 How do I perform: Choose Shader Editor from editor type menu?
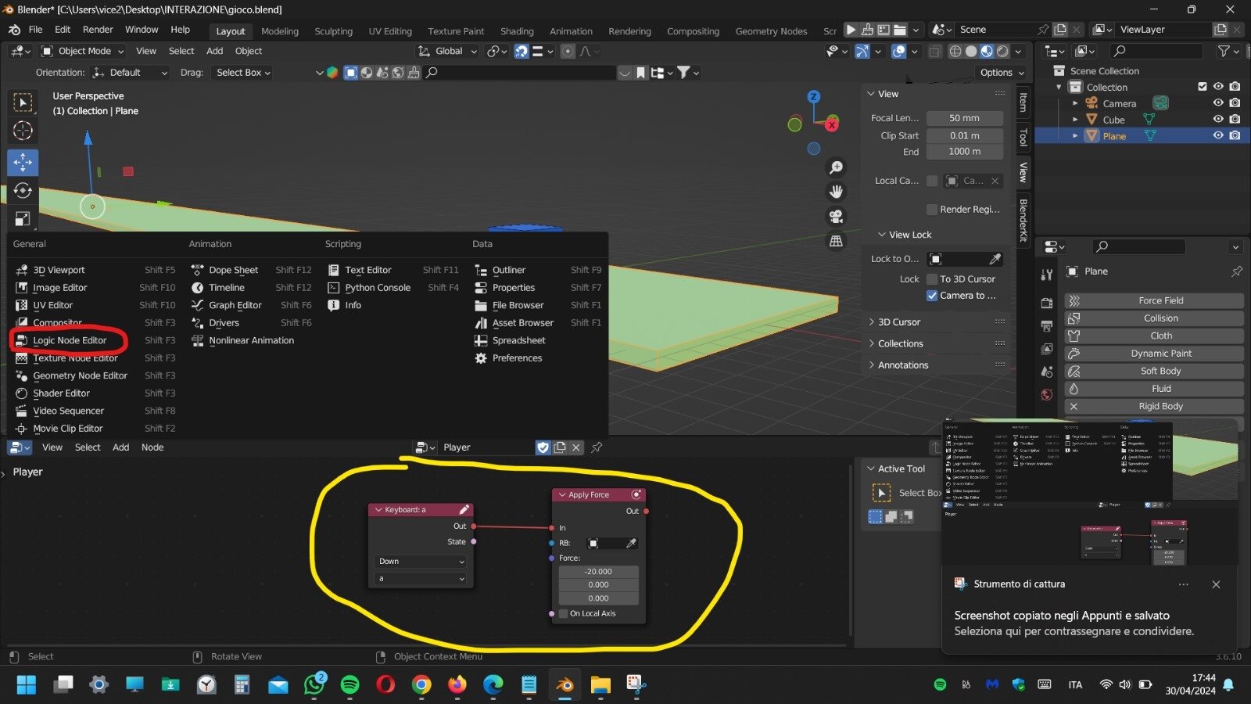point(61,393)
